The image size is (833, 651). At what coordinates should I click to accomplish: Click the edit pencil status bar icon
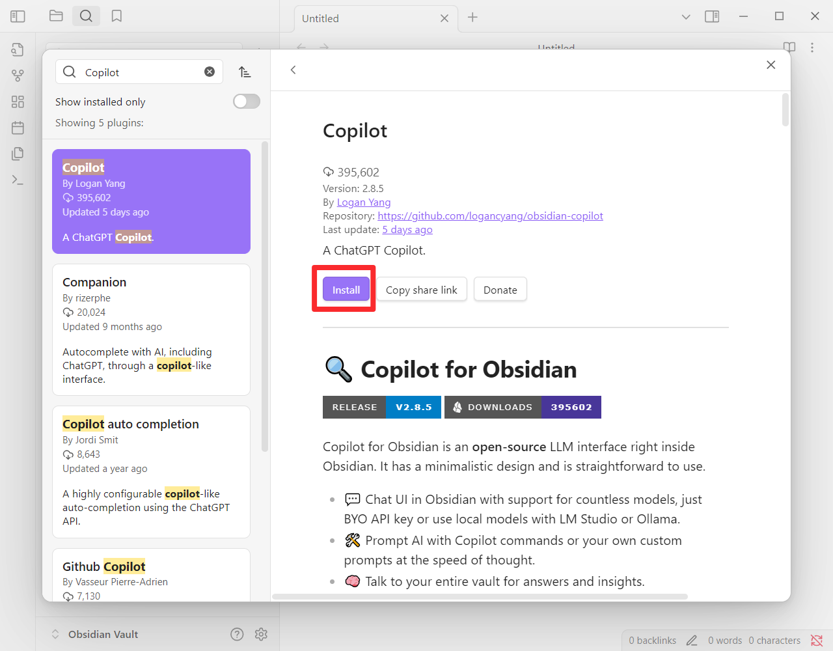(692, 641)
